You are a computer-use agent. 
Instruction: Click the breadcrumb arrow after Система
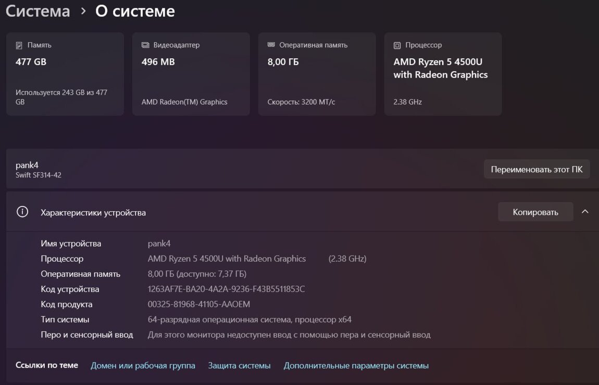(x=83, y=11)
